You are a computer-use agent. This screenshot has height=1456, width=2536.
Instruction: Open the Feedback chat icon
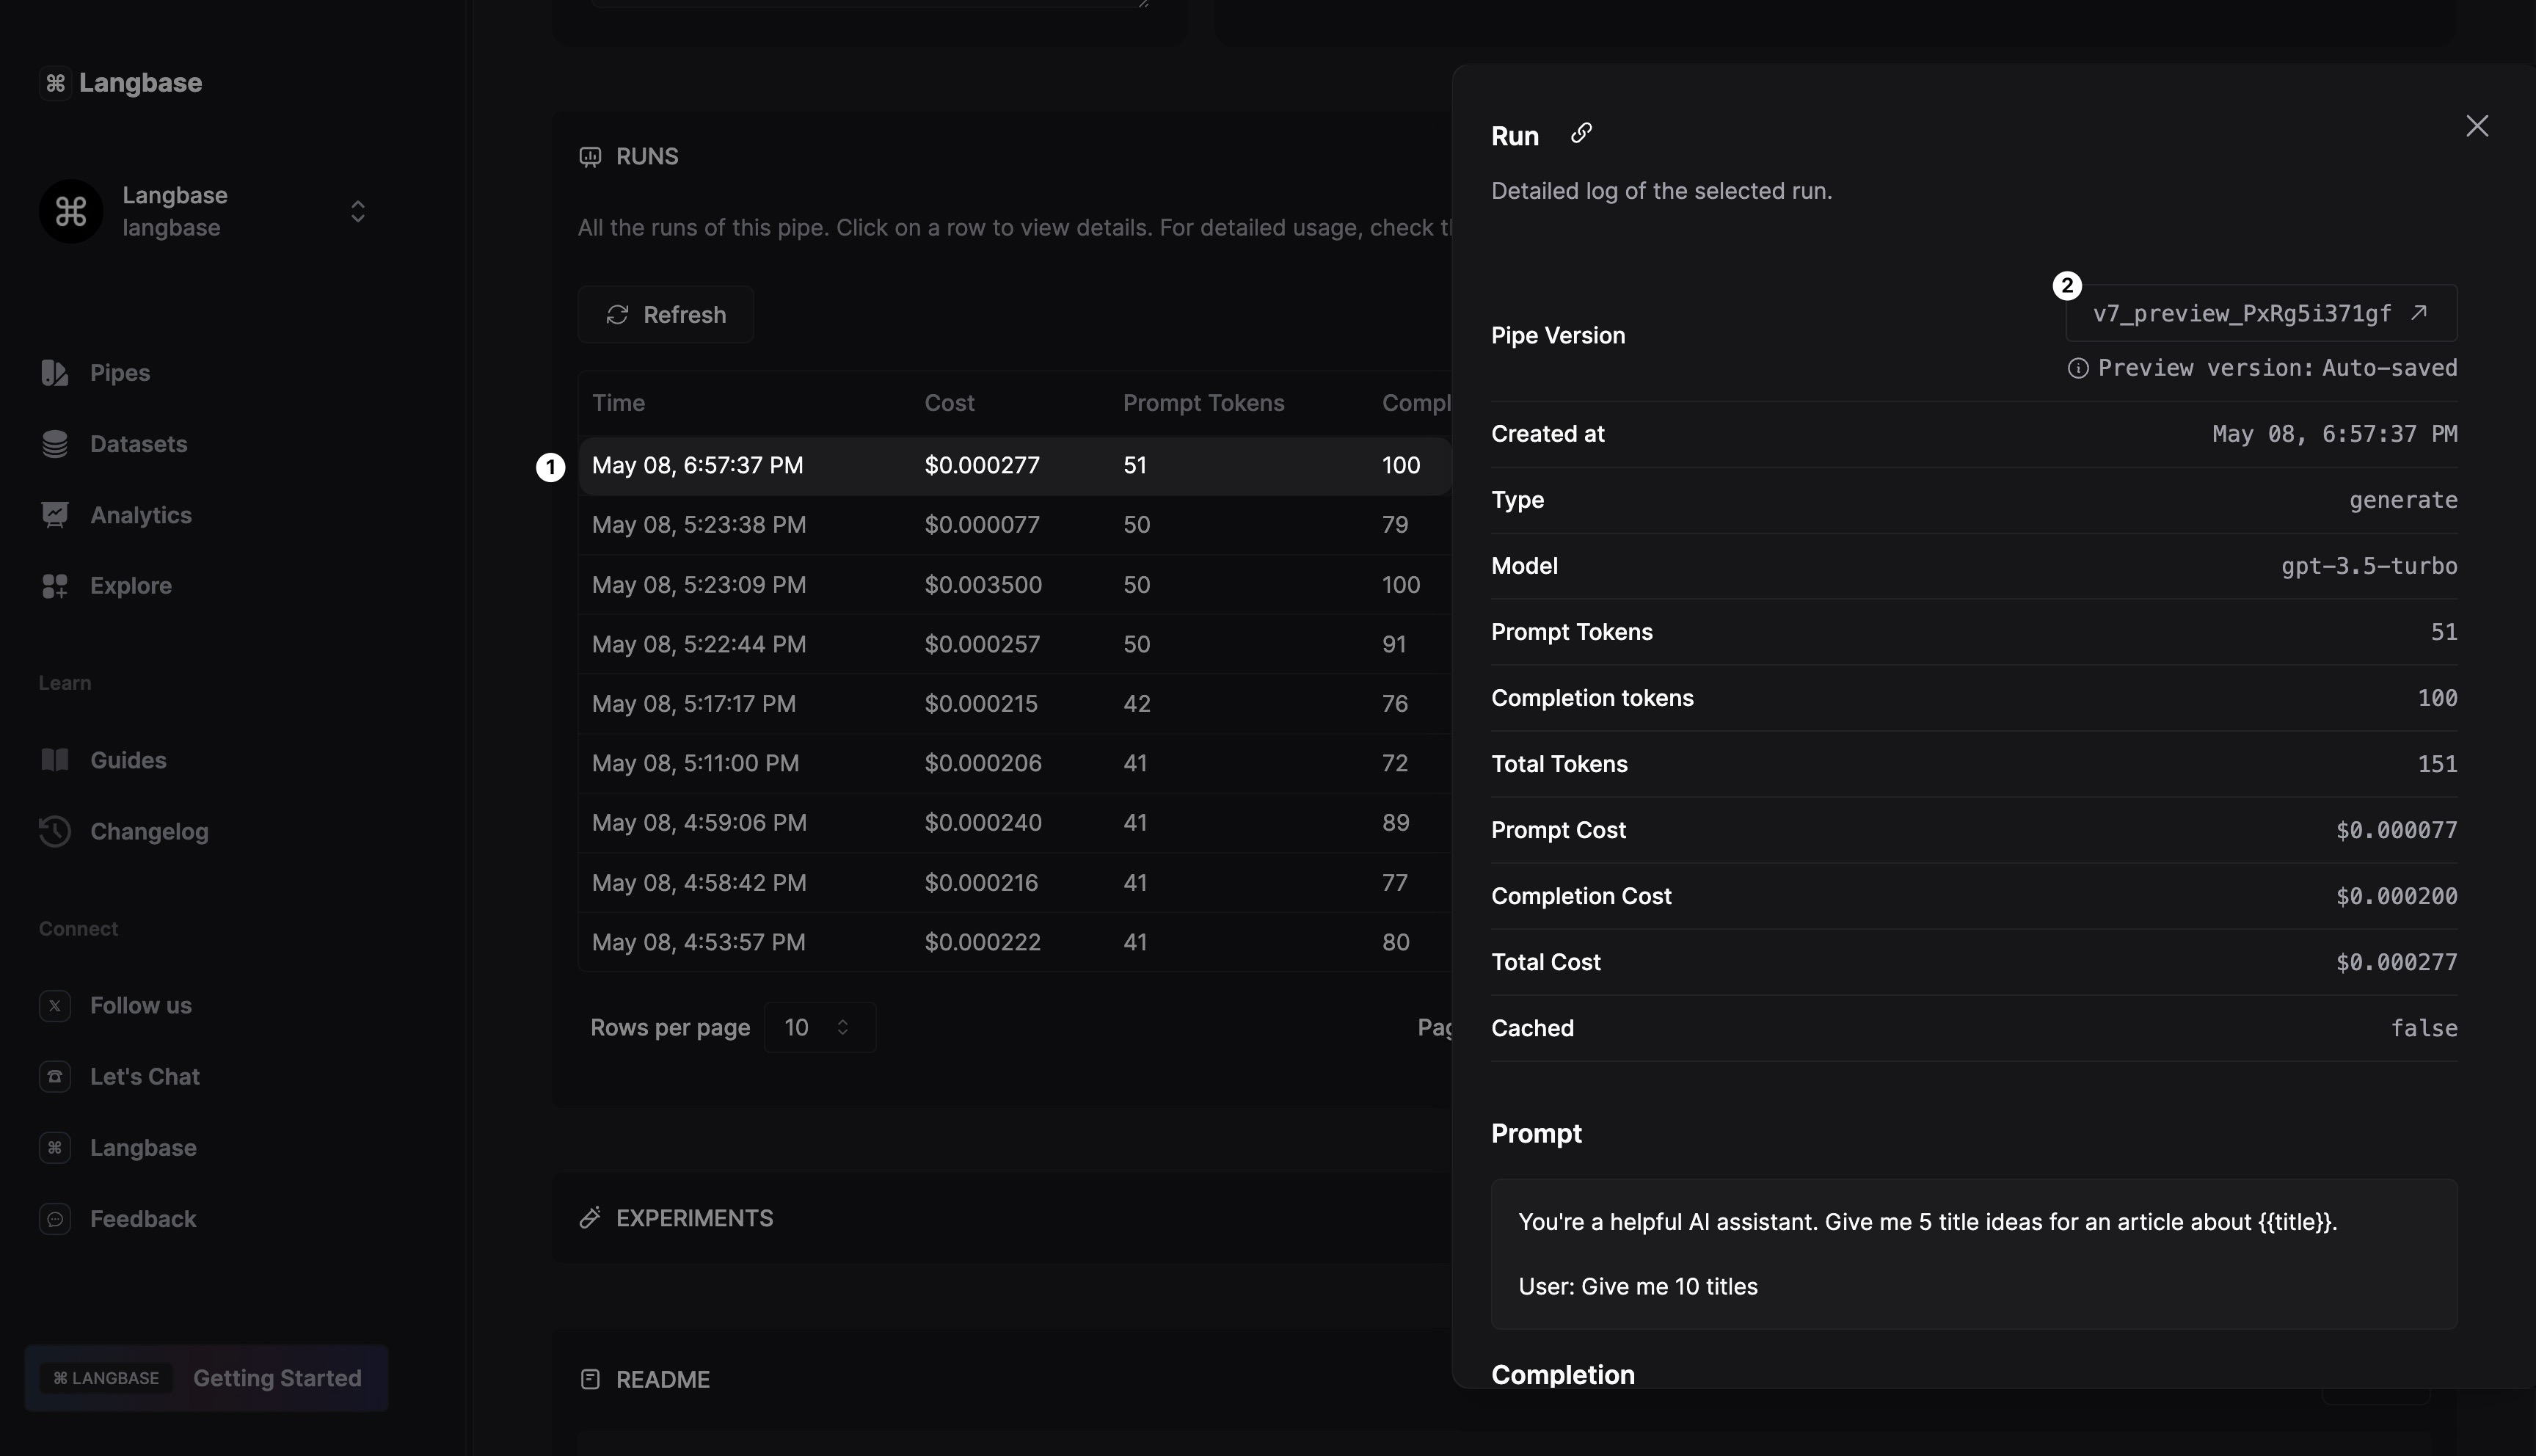click(x=55, y=1219)
